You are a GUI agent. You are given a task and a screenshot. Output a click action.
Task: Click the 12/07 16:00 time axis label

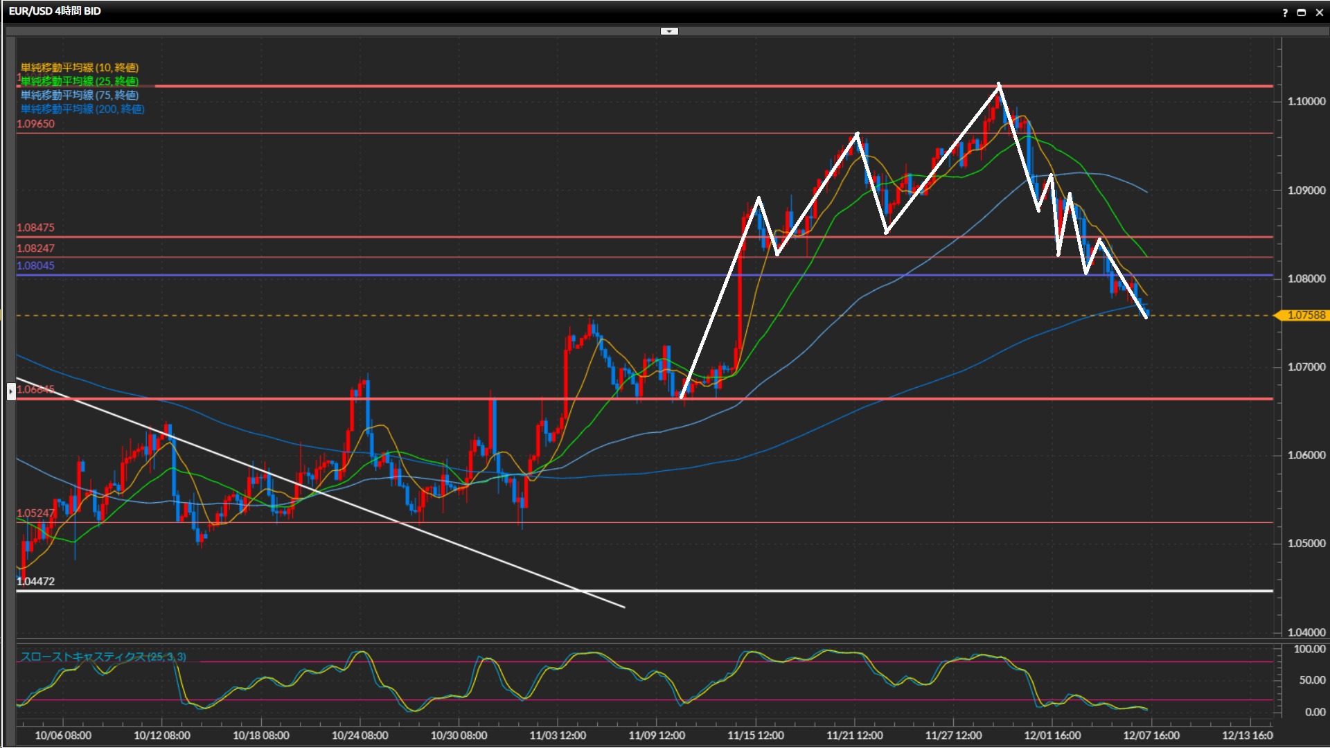1151,736
